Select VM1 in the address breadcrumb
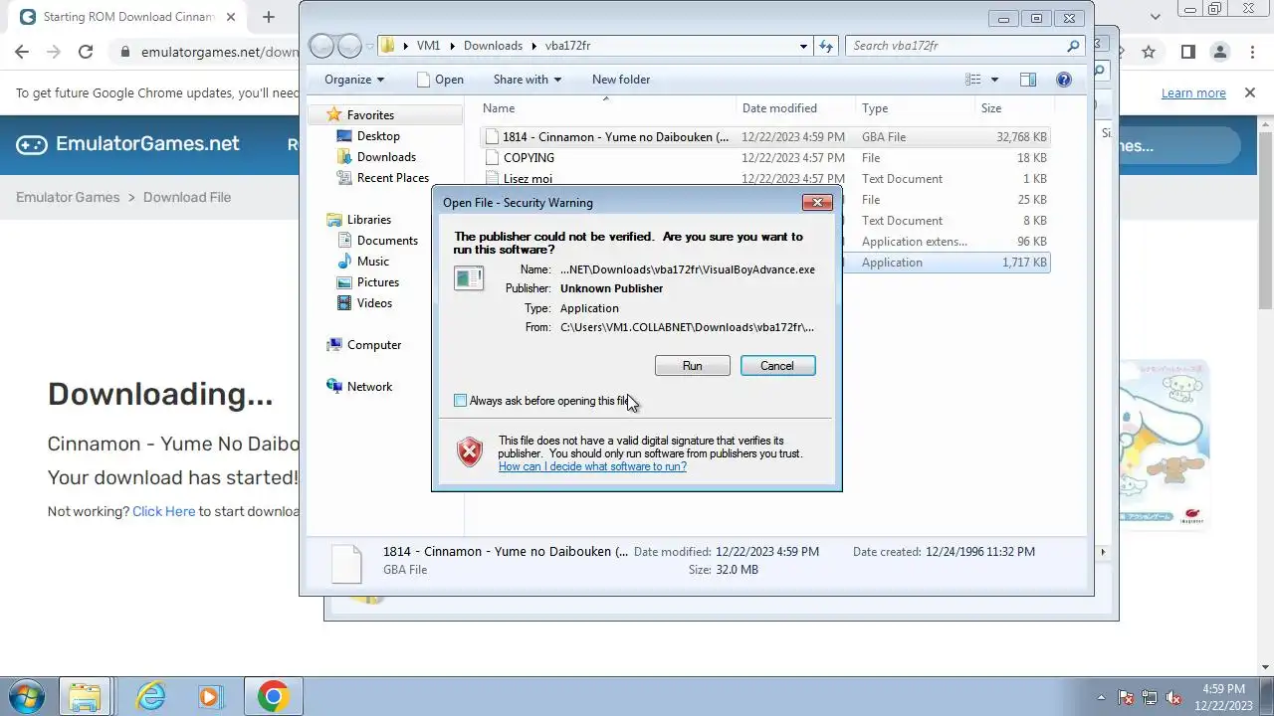Viewport: 1274px width, 716px height. 428,46
